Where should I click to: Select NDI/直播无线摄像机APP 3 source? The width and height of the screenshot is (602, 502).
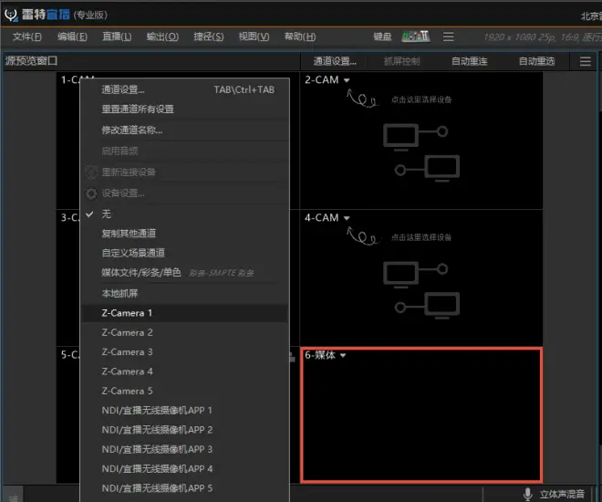[185, 449]
